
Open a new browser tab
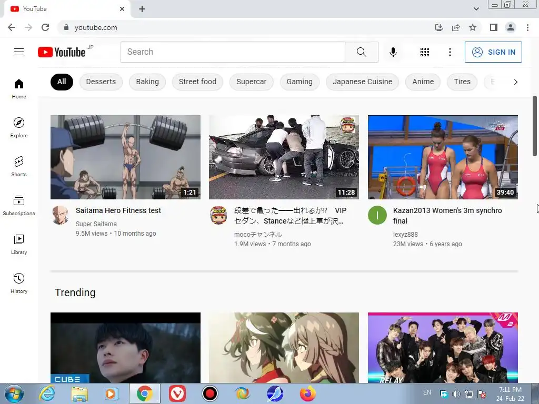142,9
